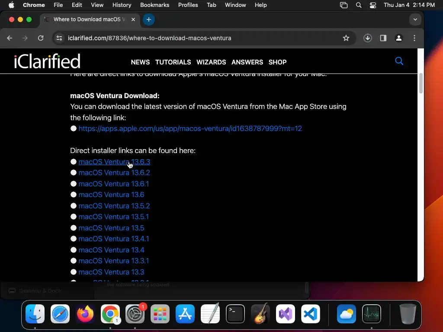Open Trash in the Dock
Viewport: 443px width, 332px height.
(408, 314)
